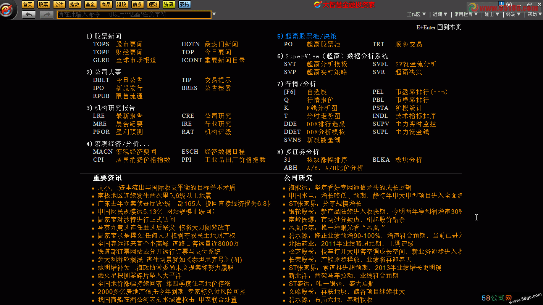
Task: Open the 基金 tab
Action: [90, 5]
